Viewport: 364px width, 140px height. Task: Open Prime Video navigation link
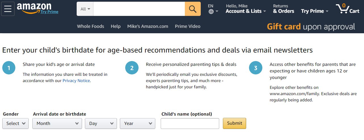click(x=187, y=26)
